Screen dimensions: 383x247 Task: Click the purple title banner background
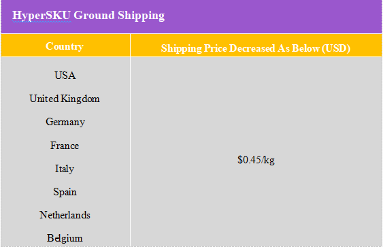coord(269,16)
